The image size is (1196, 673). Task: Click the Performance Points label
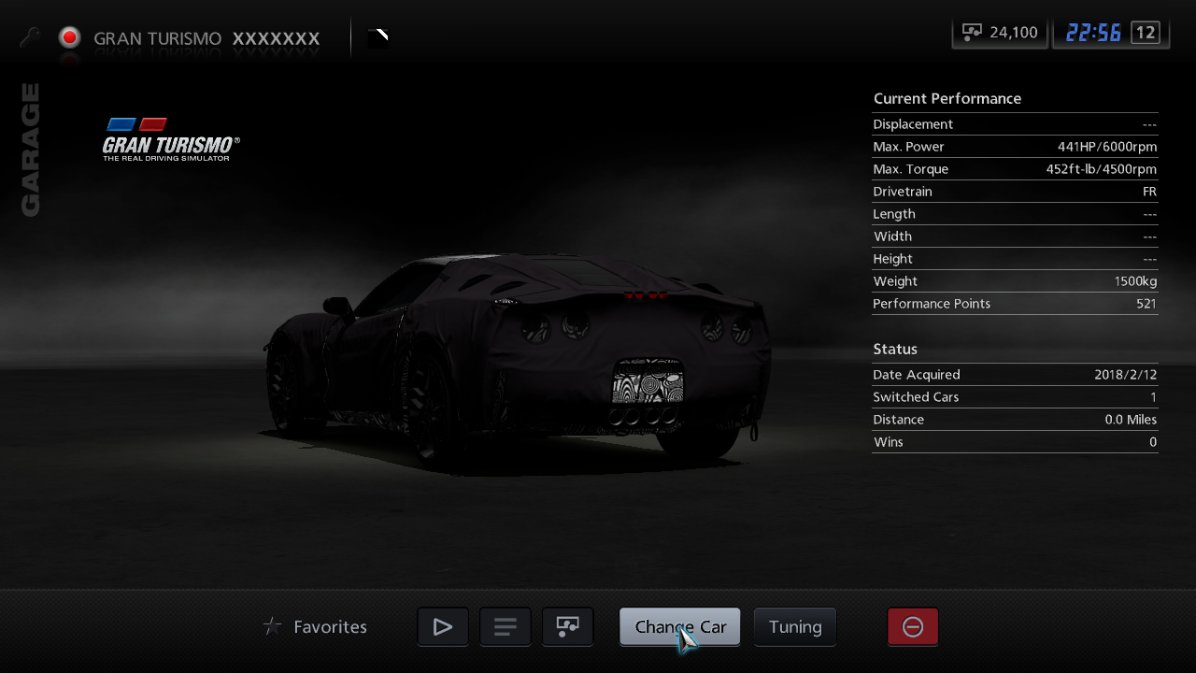pyautogui.click(x=932, y=304)
